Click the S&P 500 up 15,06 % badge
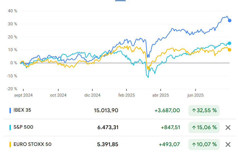238x152 pixels. coord(204,128)
